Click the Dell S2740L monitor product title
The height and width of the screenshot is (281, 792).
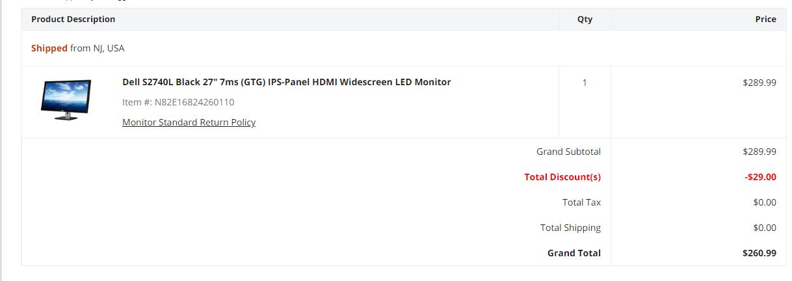286,82
